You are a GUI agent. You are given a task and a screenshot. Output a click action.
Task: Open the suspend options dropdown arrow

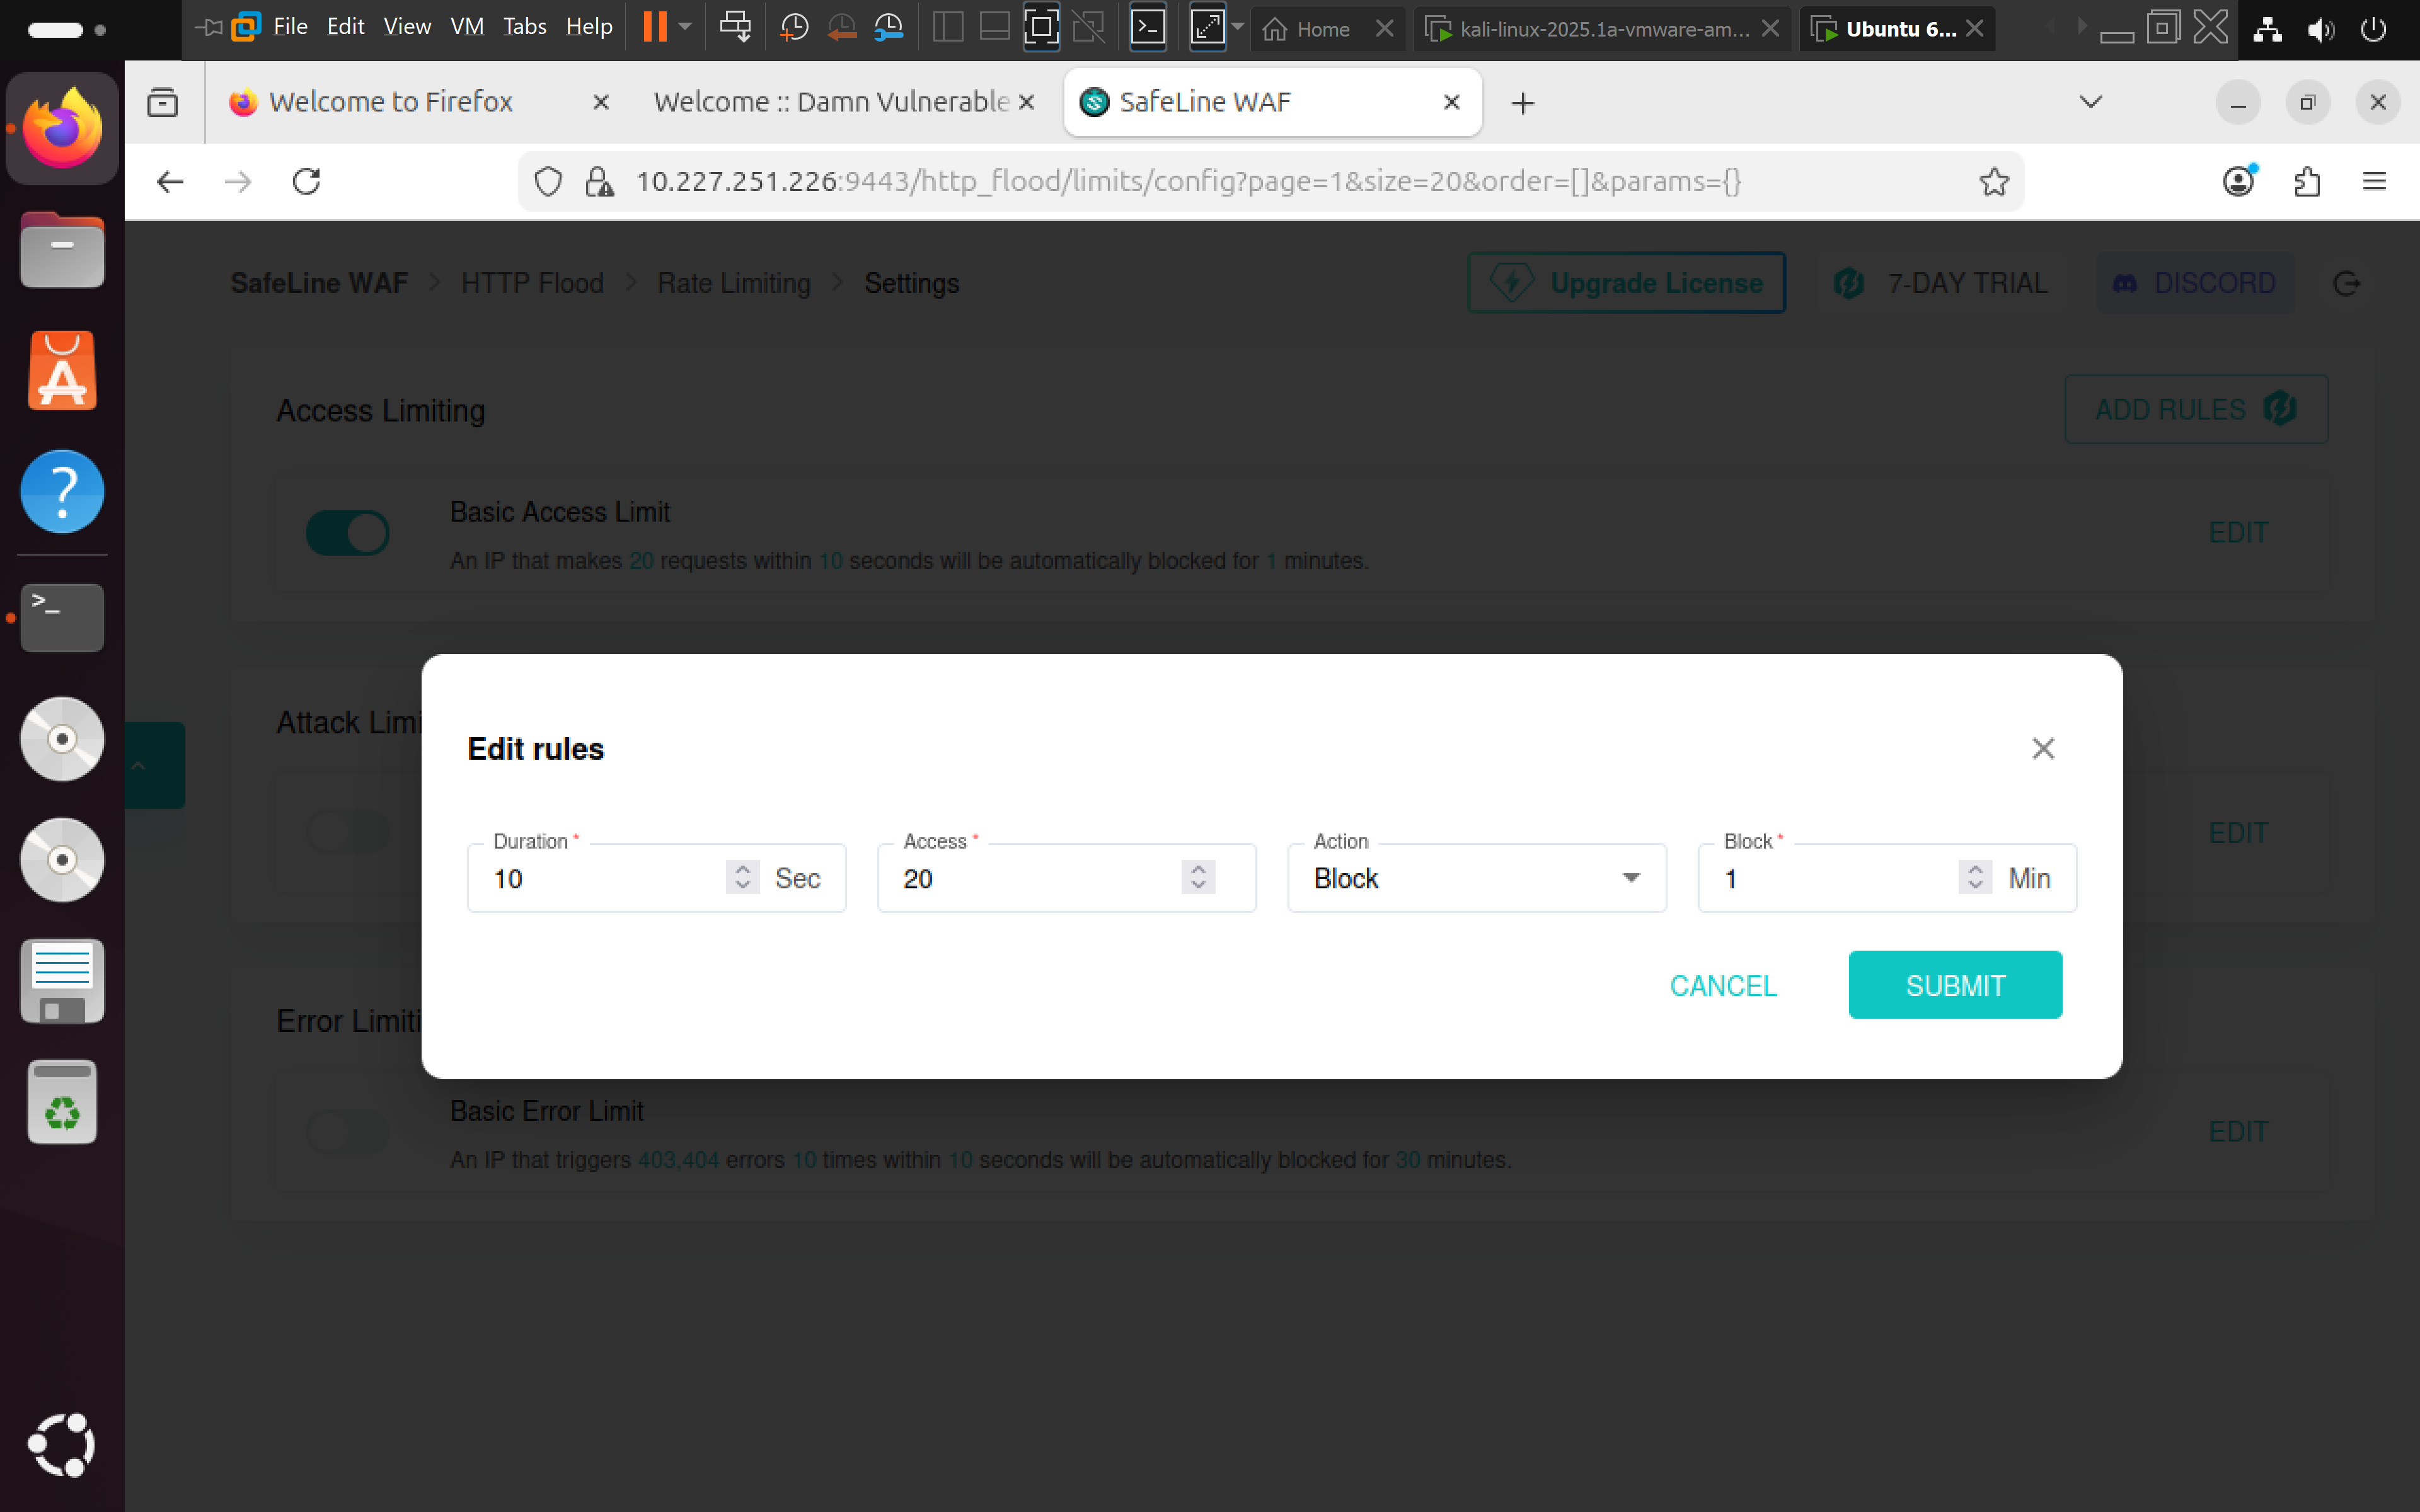tap(684, 27)
